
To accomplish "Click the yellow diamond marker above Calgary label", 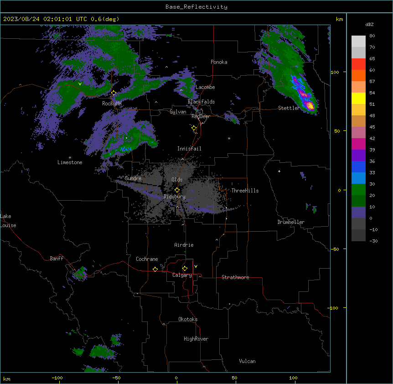I will 185,269.
